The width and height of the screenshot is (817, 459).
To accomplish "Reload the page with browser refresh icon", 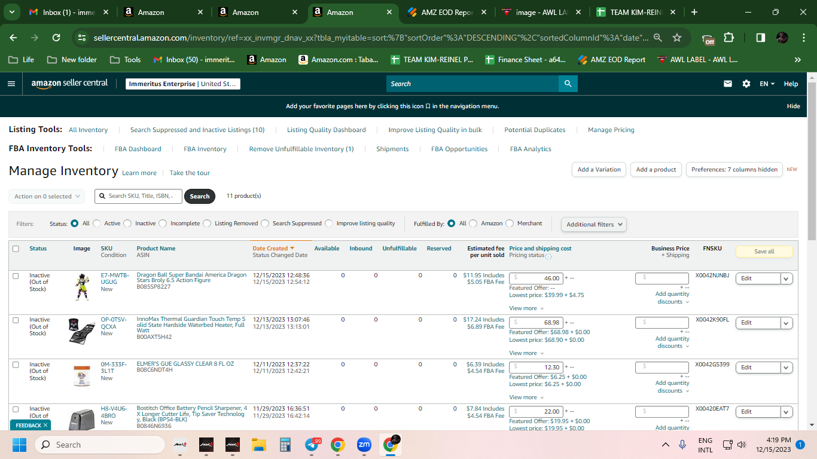I will tap(56, 38).
